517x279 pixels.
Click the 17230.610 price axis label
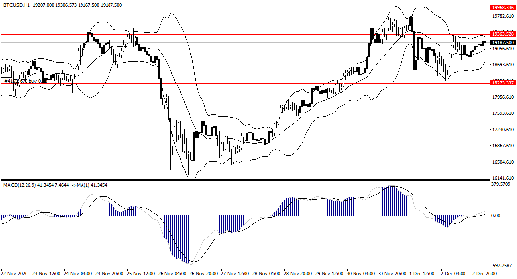tap(502, 130)
